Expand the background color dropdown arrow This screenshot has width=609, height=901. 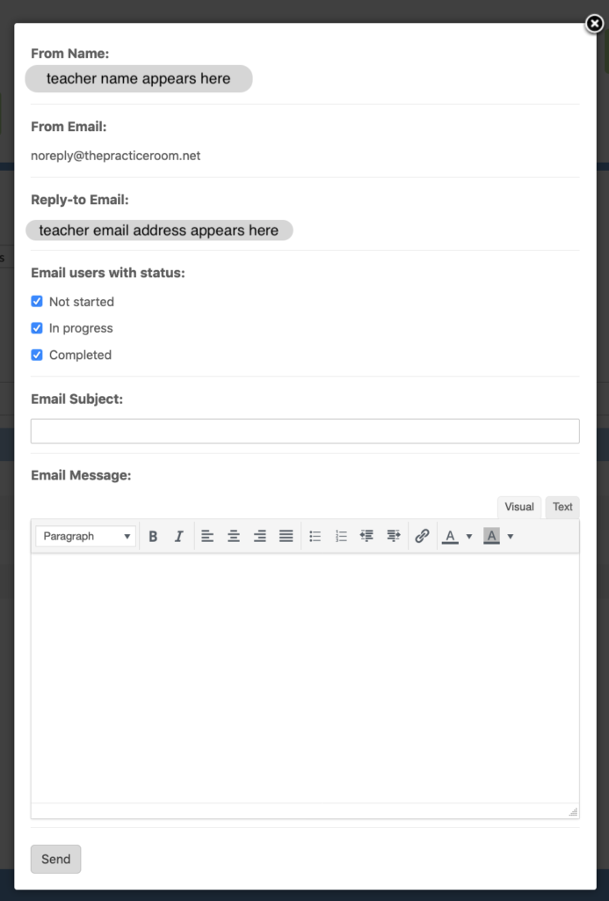[511, 536]
